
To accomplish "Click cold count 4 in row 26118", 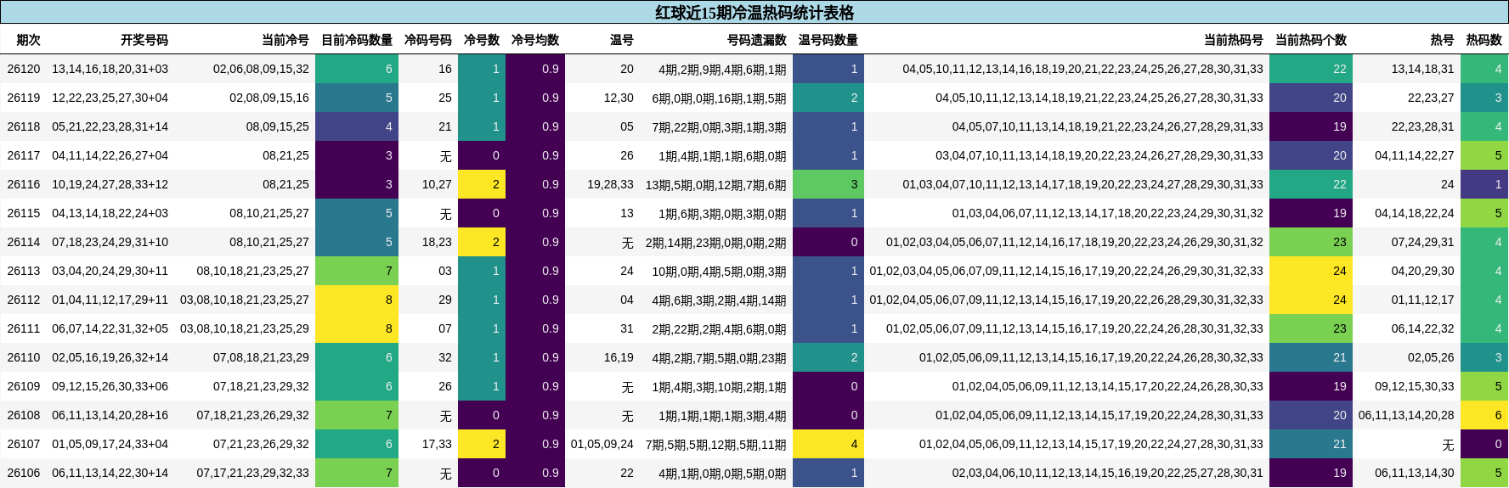I will click(357, 126).
